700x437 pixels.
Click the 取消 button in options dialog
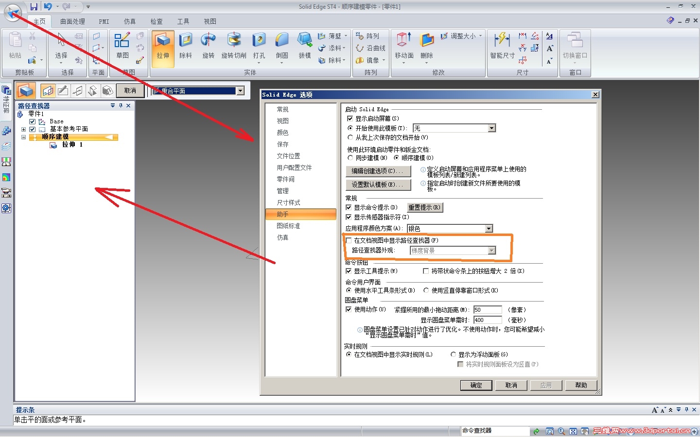pyautogui.click(x=511, y=385)
